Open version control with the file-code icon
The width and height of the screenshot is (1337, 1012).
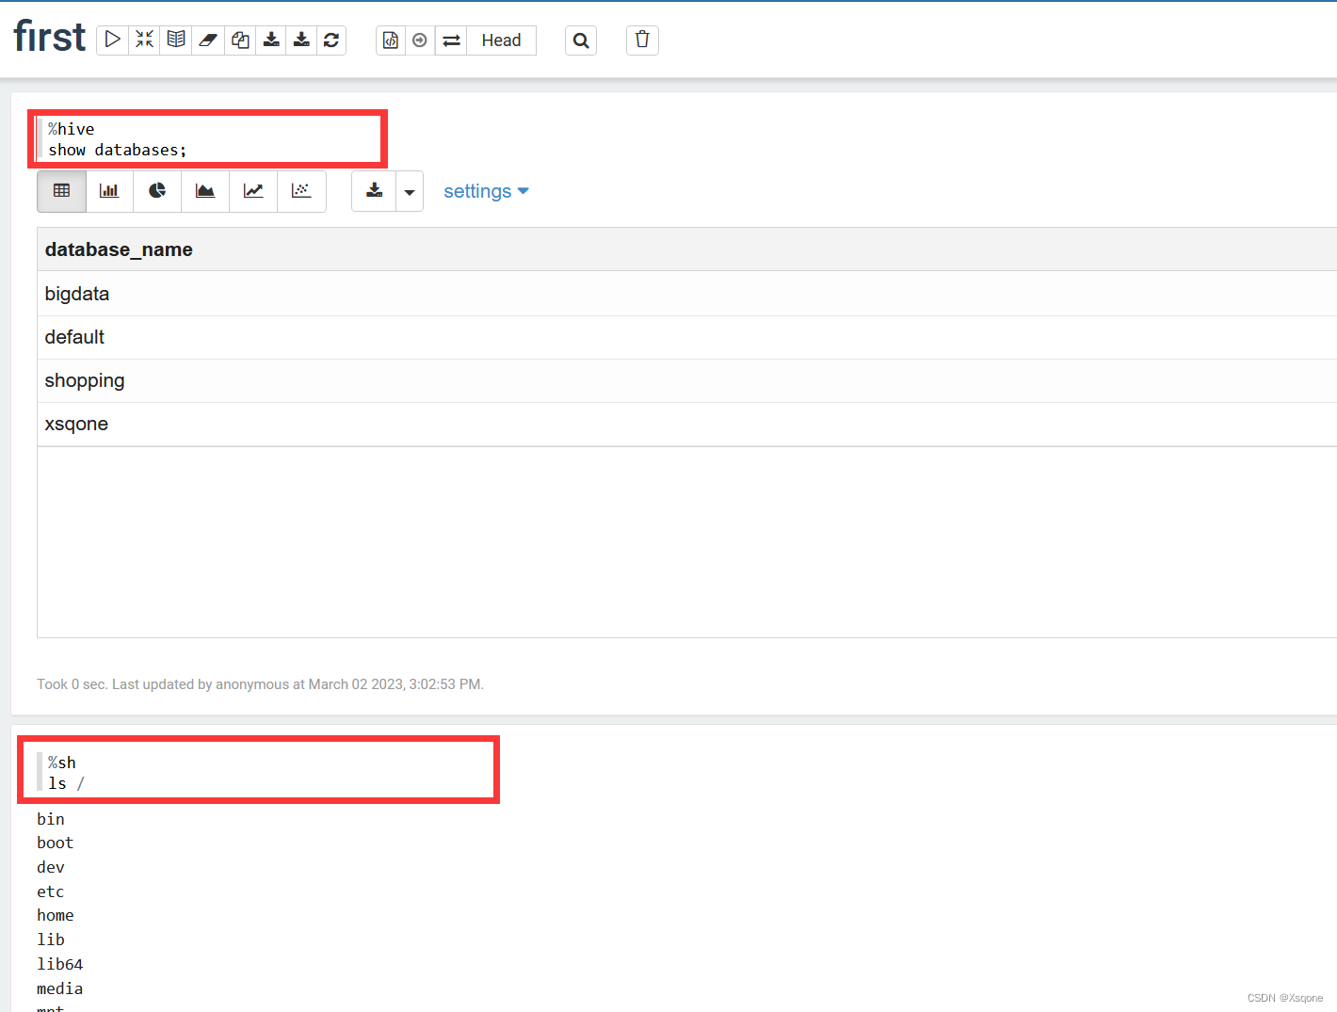tap(391, 40)
